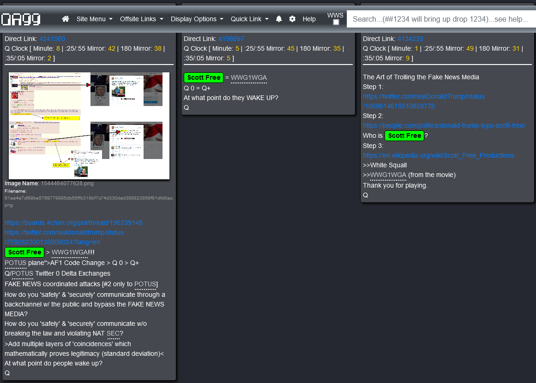Click 'Thank you for playing.' line
This screenshot has height=383, width=536.
tap(395, 186)
